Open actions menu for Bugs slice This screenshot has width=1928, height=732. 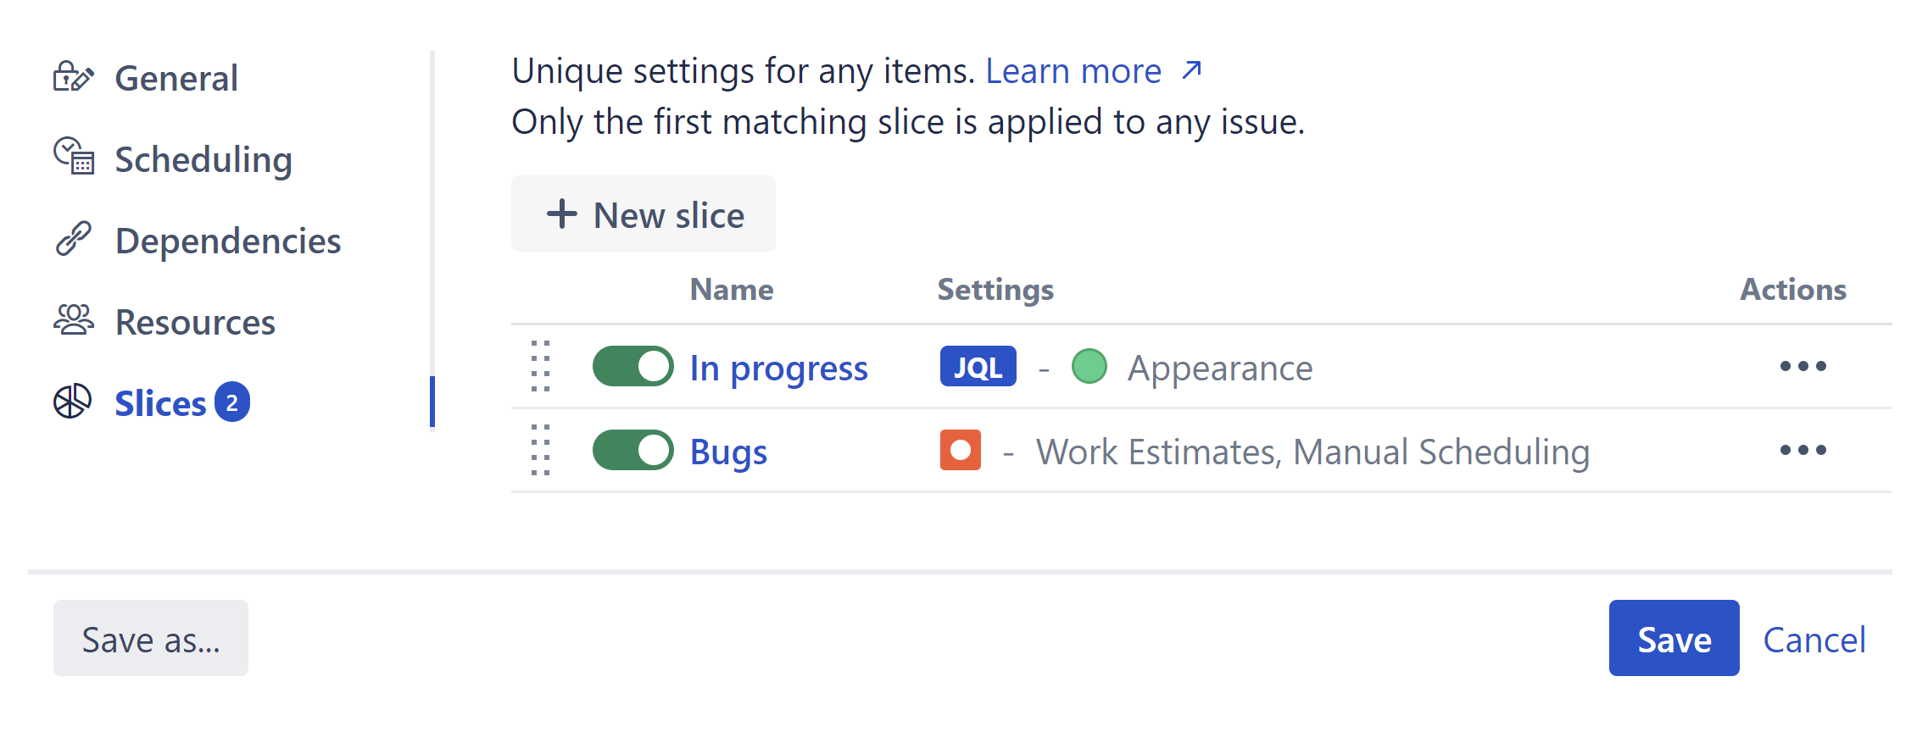pyautogui.click(x=1803, y=450)
